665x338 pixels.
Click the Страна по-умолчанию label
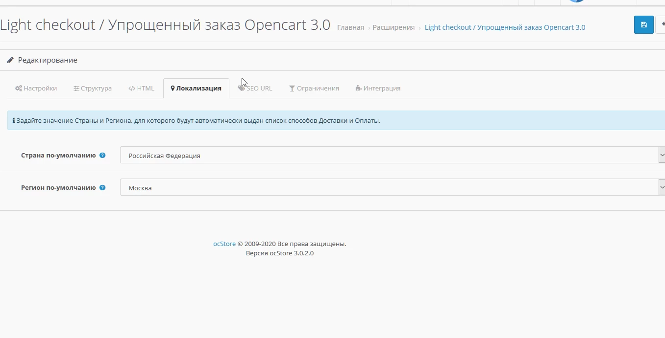click(58, 156)
